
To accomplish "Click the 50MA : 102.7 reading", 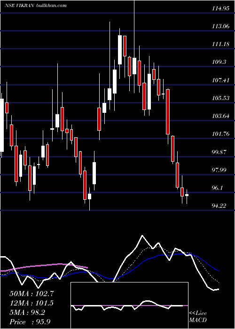I will click(x=31, y=294).
